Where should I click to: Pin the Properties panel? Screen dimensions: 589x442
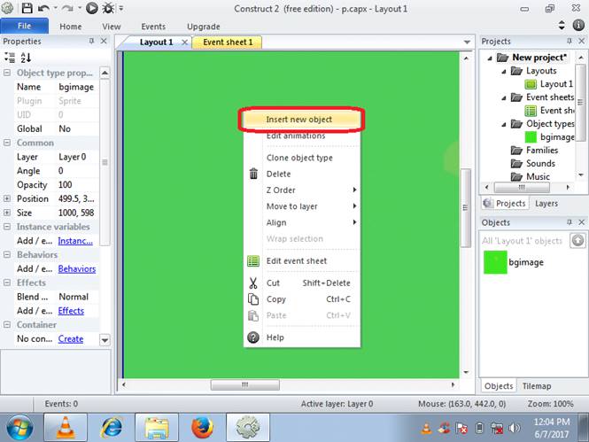[91, 41]
